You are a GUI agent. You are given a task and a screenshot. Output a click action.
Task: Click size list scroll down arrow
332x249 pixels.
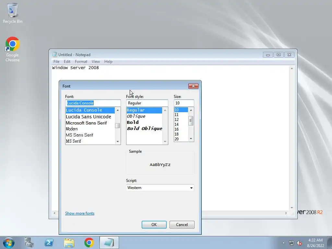191,139
